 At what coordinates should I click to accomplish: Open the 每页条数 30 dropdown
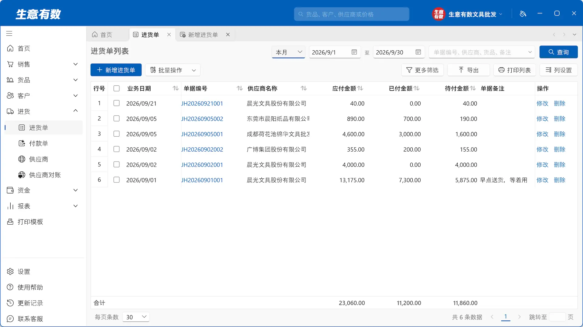pyautogui.click(x=136, y=317)
